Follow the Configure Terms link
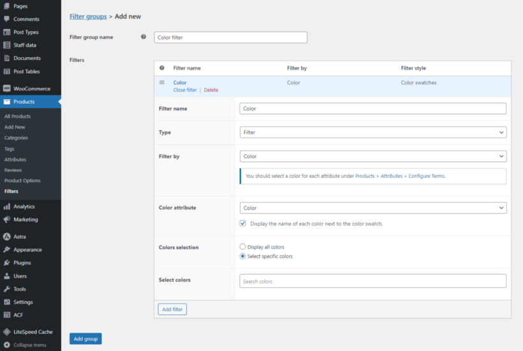The height and width of the screenshot is (351, 523). tap(427, 176)
